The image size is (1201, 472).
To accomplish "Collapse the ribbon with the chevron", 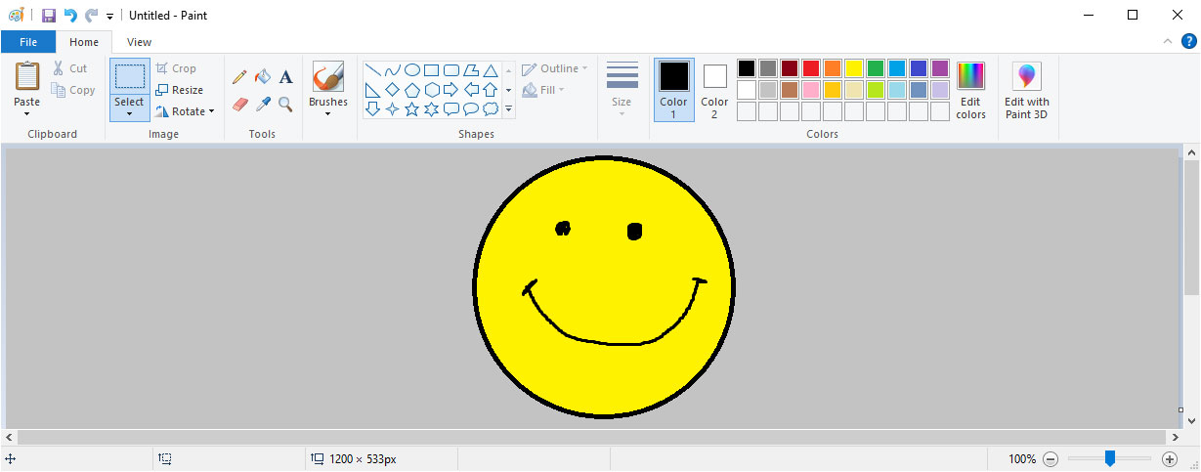I will click(1168, 42).
